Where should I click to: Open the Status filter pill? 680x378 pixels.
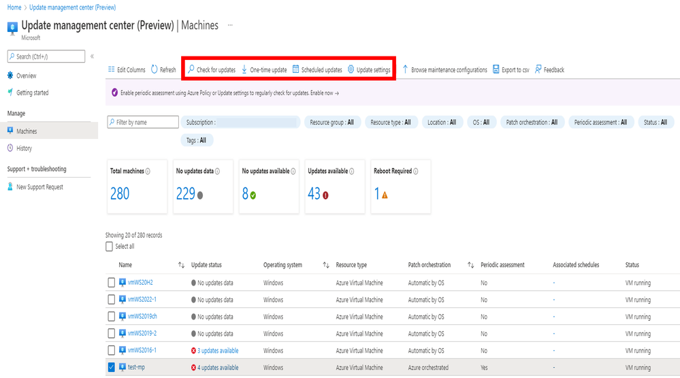[x=655, y=123]
